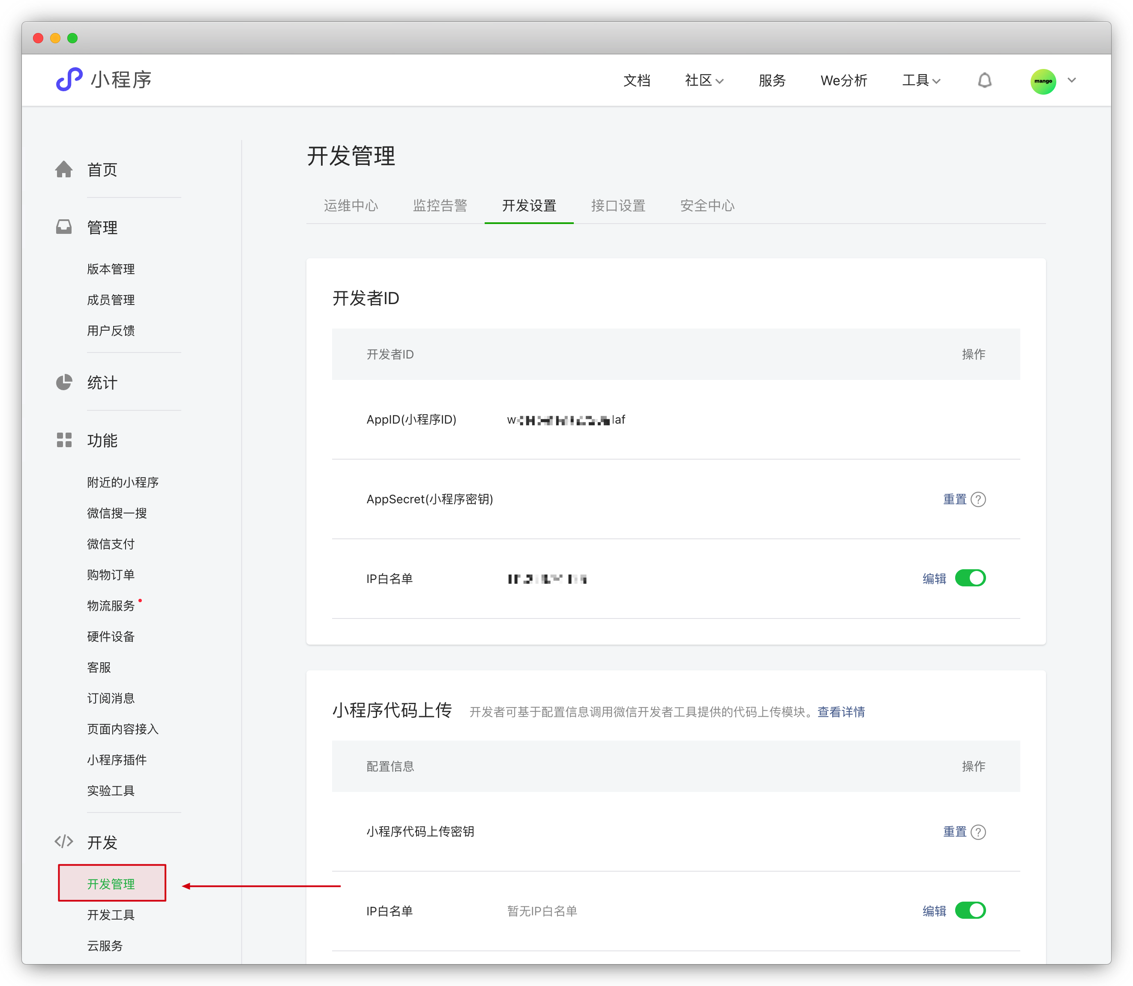This screenshot has height=986, width=1133.
Task: Click 重置 for AppSecret
Action: [x=955, y=499]
